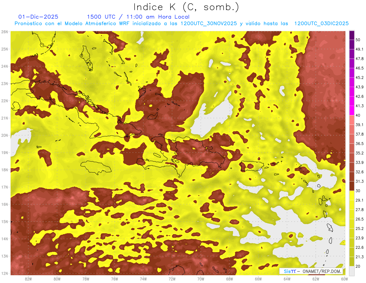Screen dimensions: 366x283
Task: Click the "27.8" colorbar value
Action: [x=360, y=210]
